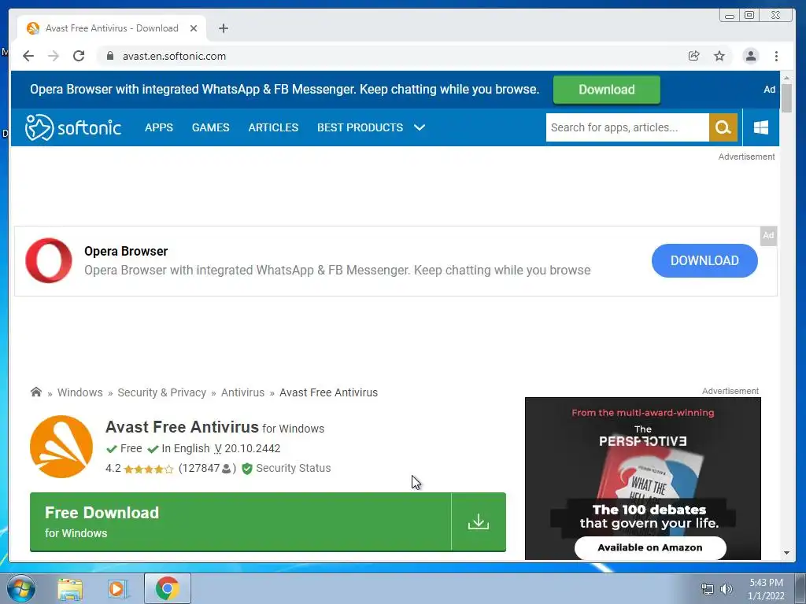Click the Security Status shield icon
The image size is (806, 604).
coord(246,469)
